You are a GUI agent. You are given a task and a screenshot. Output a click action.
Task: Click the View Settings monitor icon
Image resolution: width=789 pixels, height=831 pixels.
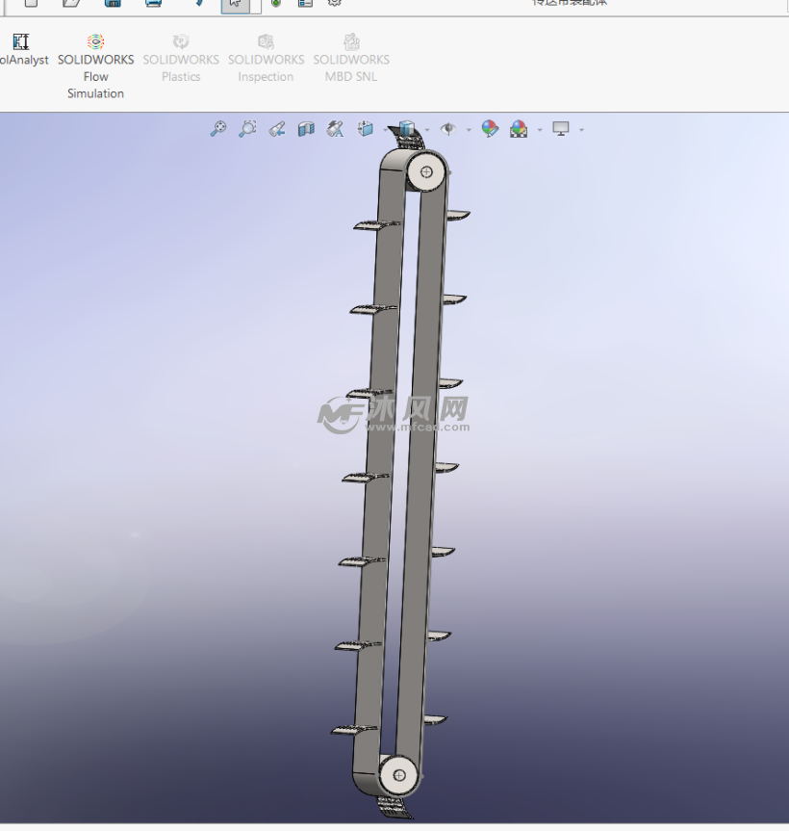click(x=561, y=129)
